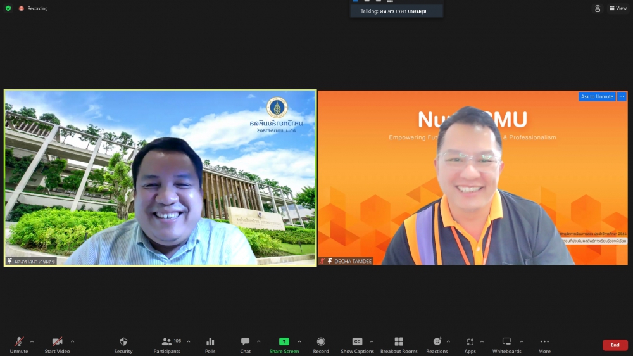The image size is (633, 356).
Task: Expand video options arrow beside Start Video
Action: coord(72,341)
